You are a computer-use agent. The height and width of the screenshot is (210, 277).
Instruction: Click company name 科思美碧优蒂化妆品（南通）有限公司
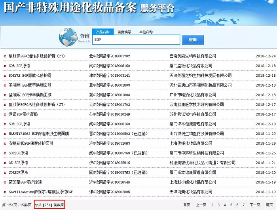pos(203,163)
